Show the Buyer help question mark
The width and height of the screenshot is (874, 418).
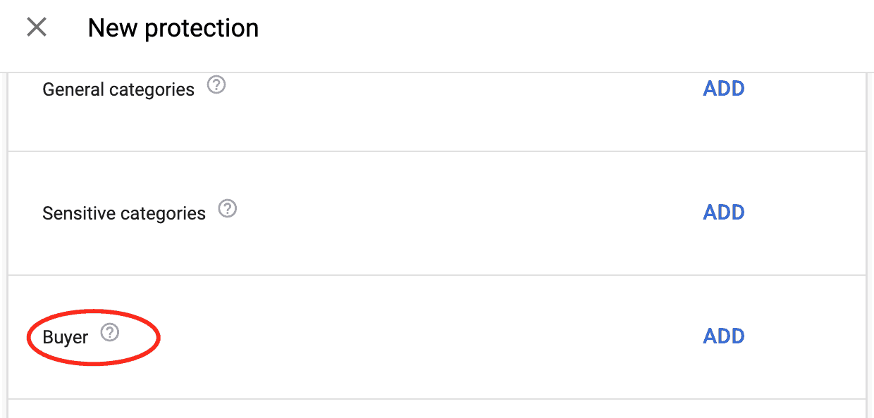(x=109, y=332)
